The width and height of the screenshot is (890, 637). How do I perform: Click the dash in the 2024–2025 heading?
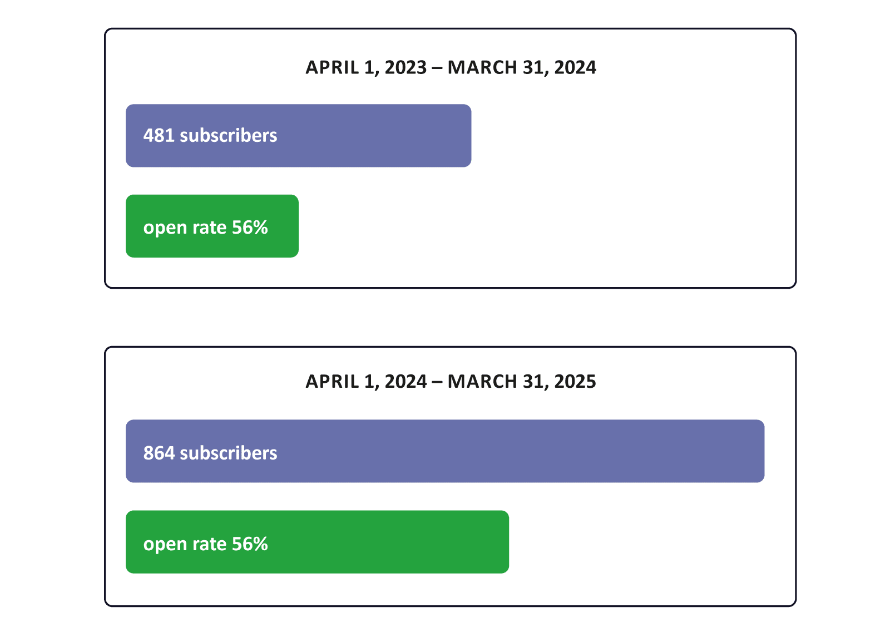pos(437,382)
